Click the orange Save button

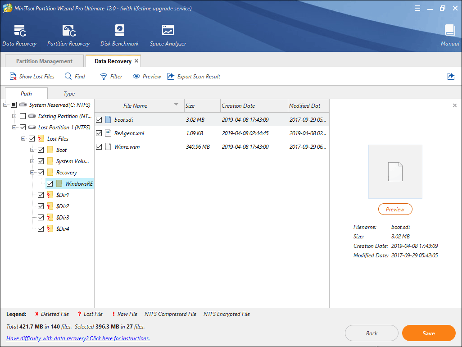point(428,333)
